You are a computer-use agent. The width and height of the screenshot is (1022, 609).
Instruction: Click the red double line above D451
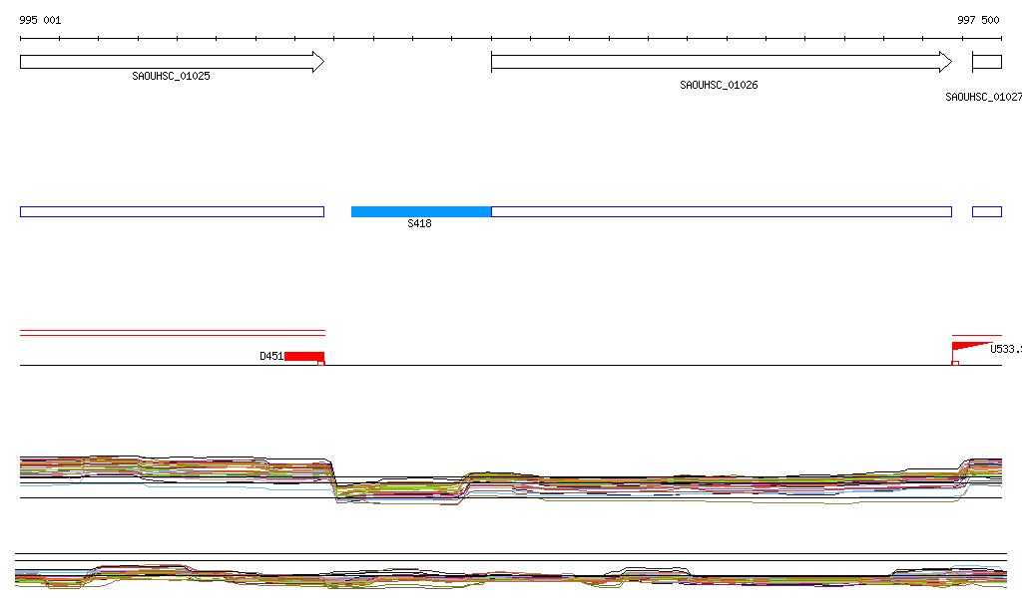pyautogui.click(x=172, y=333)
